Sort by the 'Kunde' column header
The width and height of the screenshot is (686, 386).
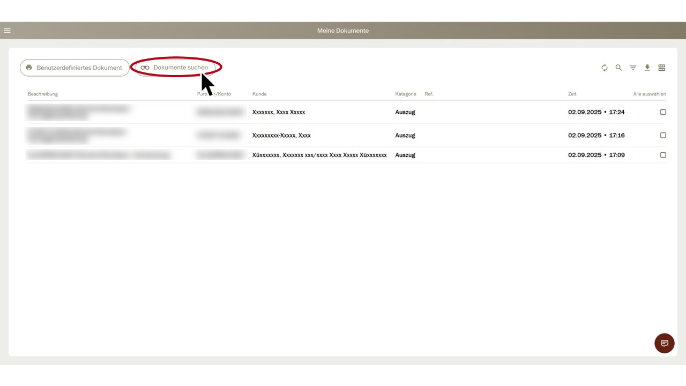click(259, 94)
